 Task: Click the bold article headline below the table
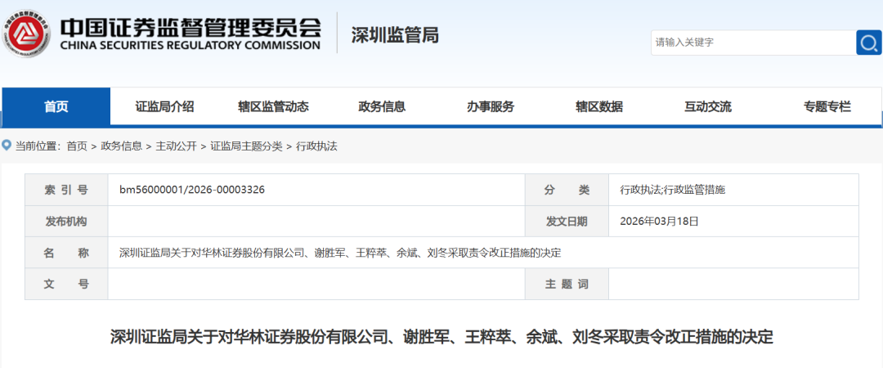(x=441, y=337)
